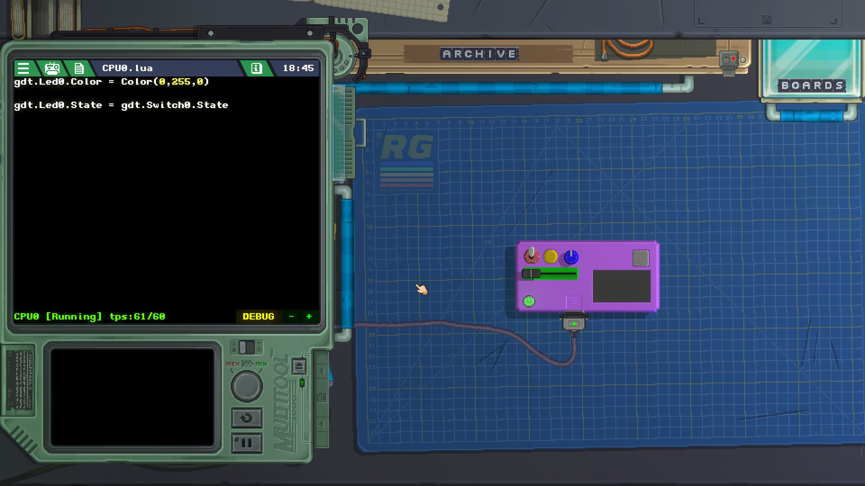
Task: Click the upper left-arrow tab on the Multitool's side
Action: pos(322,371)
